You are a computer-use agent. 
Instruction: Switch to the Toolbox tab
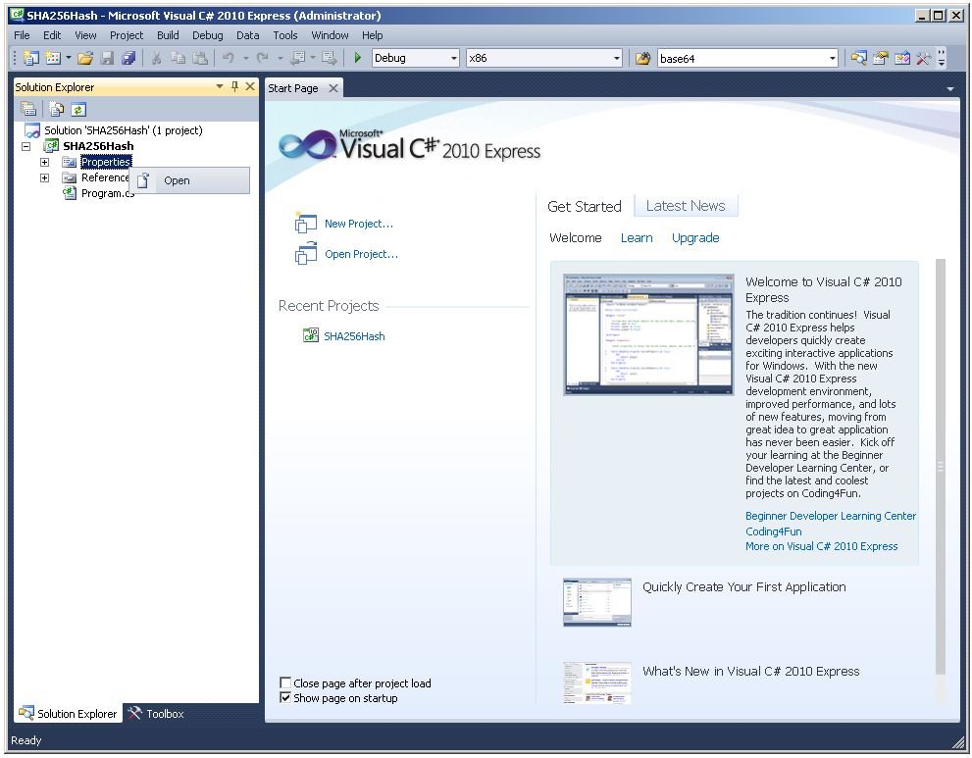click(x=157, y=713)
